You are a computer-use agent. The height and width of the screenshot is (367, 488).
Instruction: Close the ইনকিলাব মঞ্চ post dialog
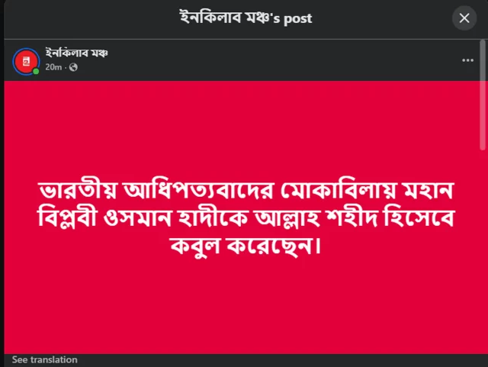[464, 18]
